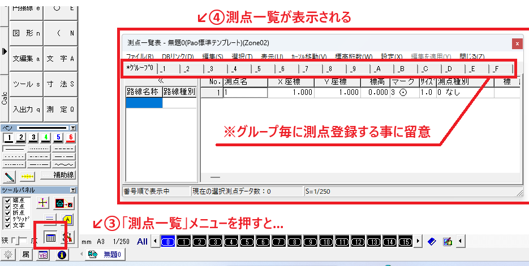Toggle the グリッド snap checkbox
Viewport: 529px width, 266px height.
click(x=8, y=219)
